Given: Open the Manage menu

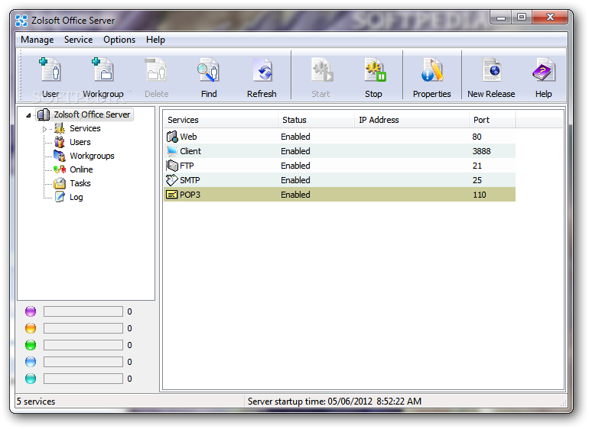Looking at the screenshot, I should (37, 40).
